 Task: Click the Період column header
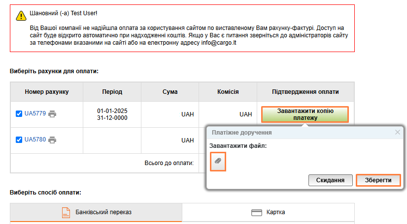click(112, 92)
